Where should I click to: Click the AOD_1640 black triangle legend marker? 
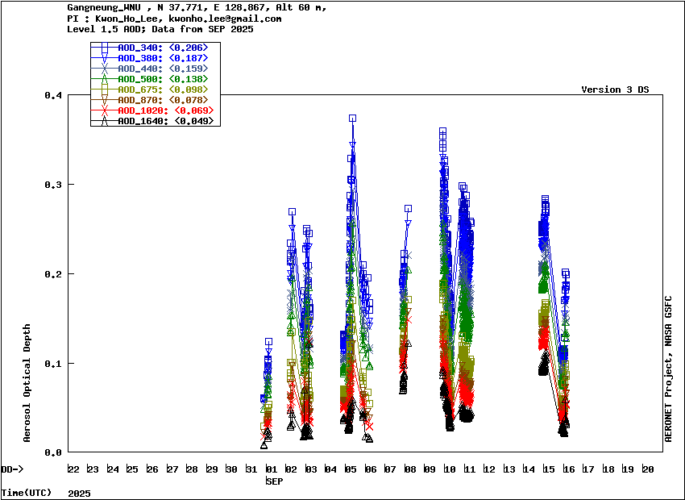coord(105,121)
